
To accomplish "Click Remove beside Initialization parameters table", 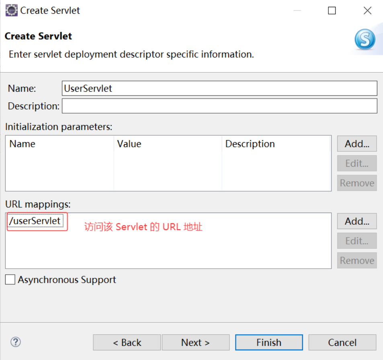I will [357, 183].
